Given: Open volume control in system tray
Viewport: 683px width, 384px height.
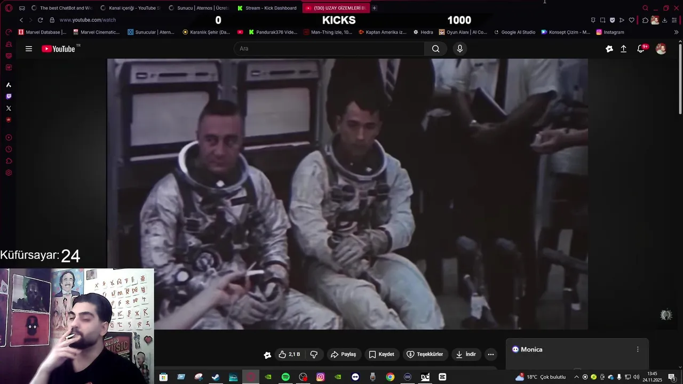Looking at the screenshot, I should tap(636, 377).
